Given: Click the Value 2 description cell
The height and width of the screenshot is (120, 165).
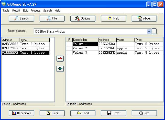Looking at the screenshot, I should (x=85, y=48).
